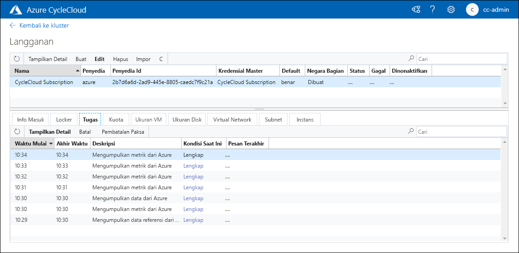
Task: Click the Dibuat state cell
Action: point(316,82)
